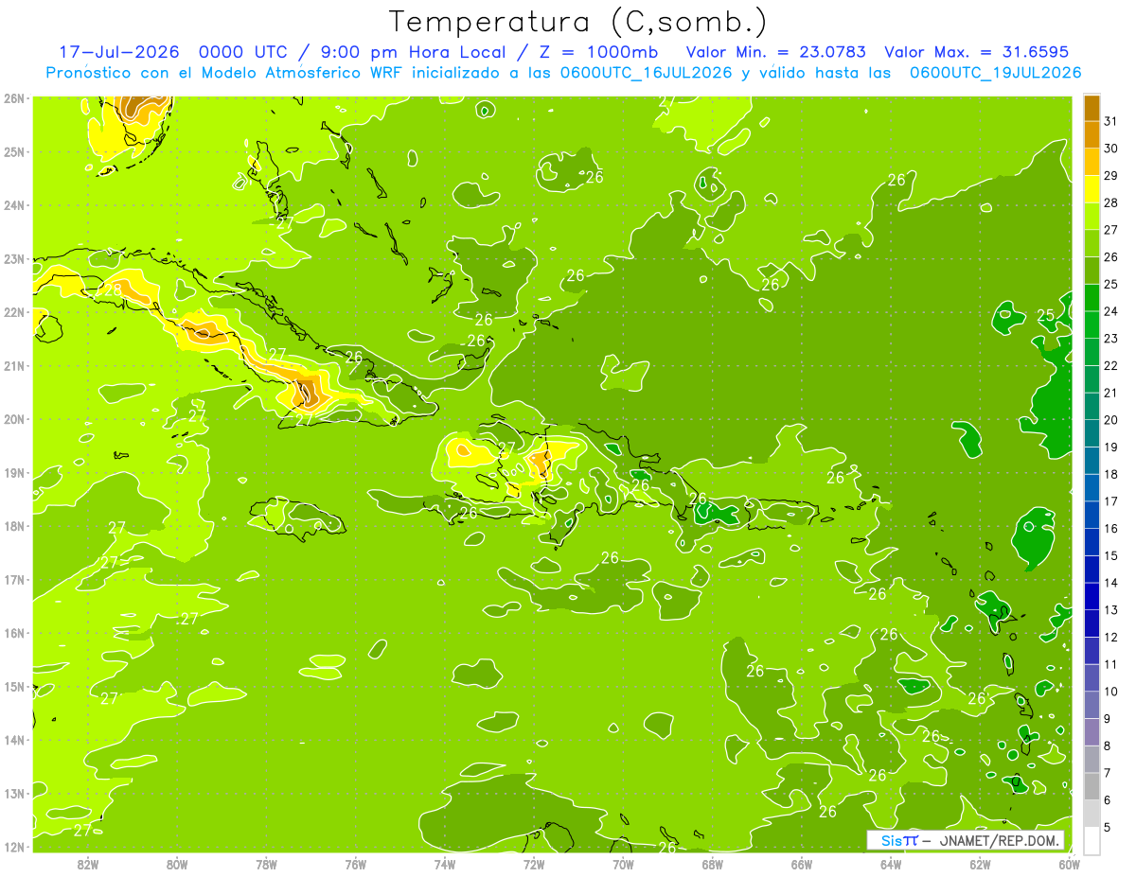The height and width of the screenshot is (877, 1136).
Task: Click the "82W" longitude axis label
Action: click(x=88, y=864)
